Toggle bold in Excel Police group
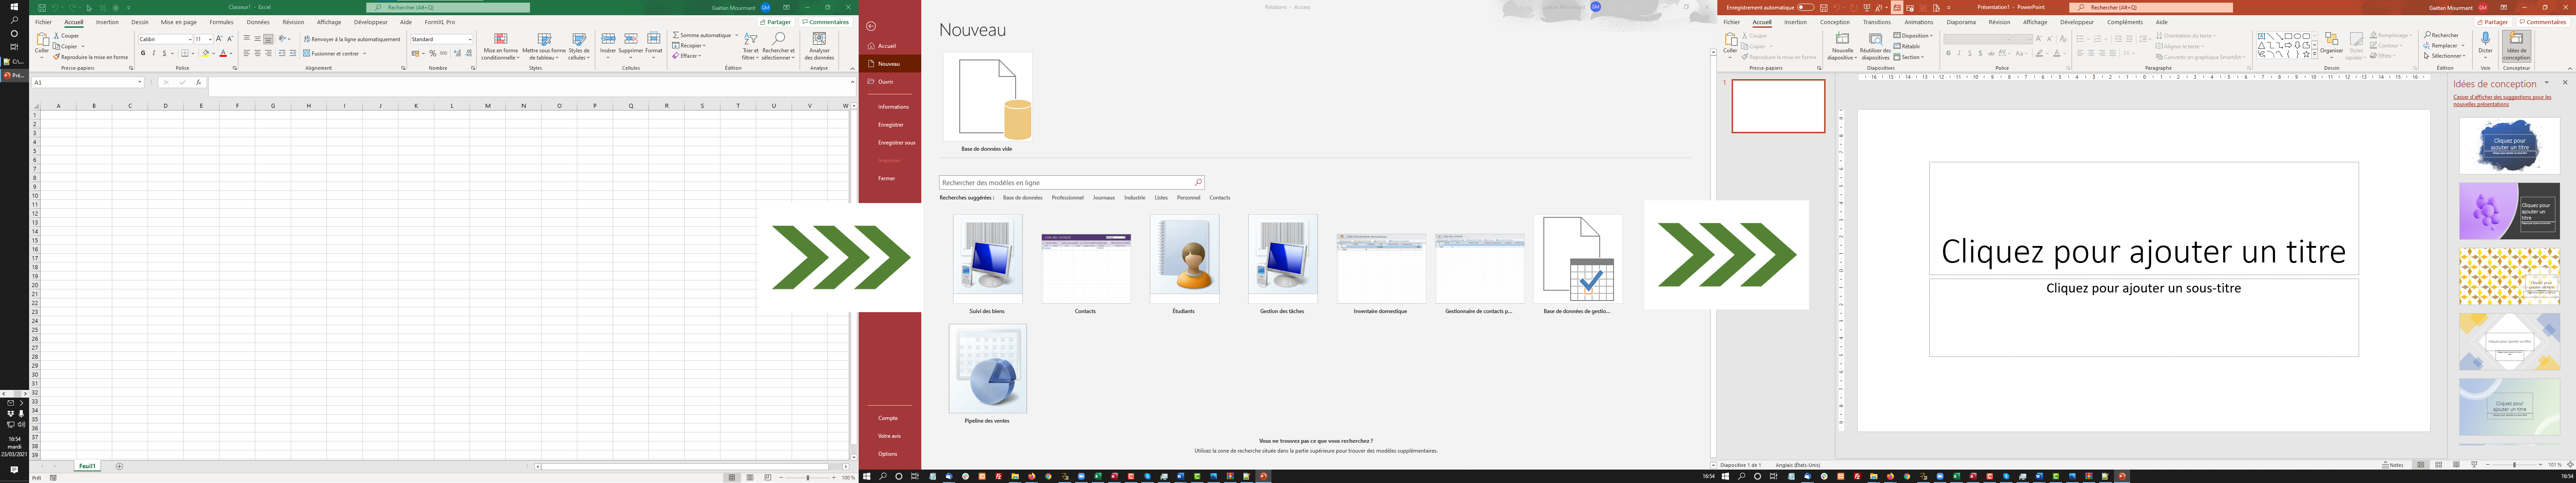The width and height of the screenshot is (2576, 483). tap(143, 54)
